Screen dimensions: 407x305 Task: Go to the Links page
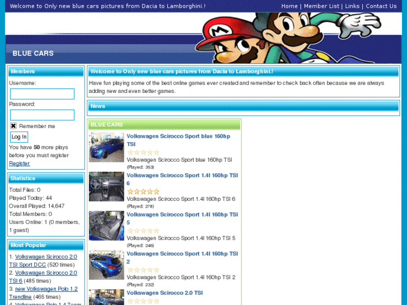[x=352, y=6]
